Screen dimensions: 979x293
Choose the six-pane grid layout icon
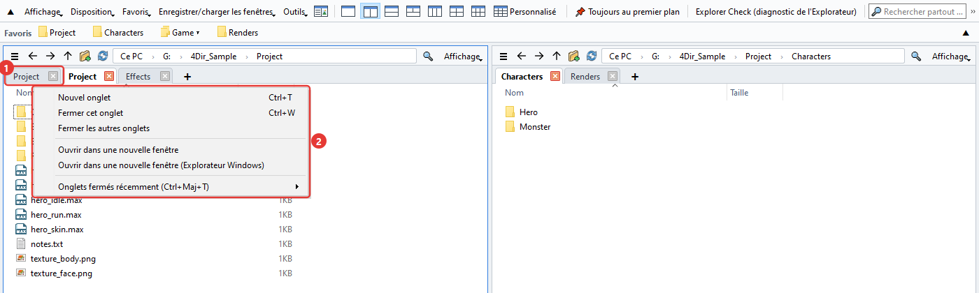click(x=478, y=11)
